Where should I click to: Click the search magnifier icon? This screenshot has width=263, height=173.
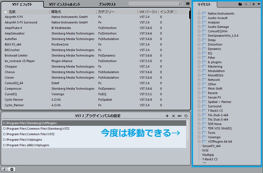tap(180, 4)
